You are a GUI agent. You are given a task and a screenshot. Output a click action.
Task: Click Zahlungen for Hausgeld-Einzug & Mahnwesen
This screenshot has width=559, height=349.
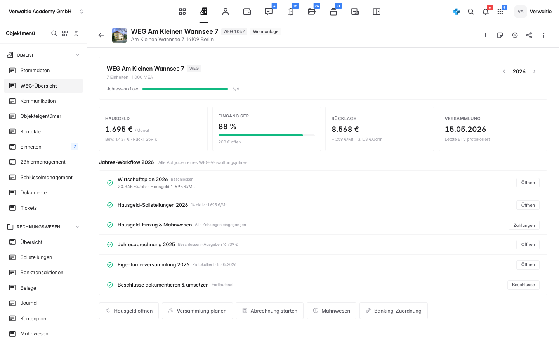pos(524,225)
